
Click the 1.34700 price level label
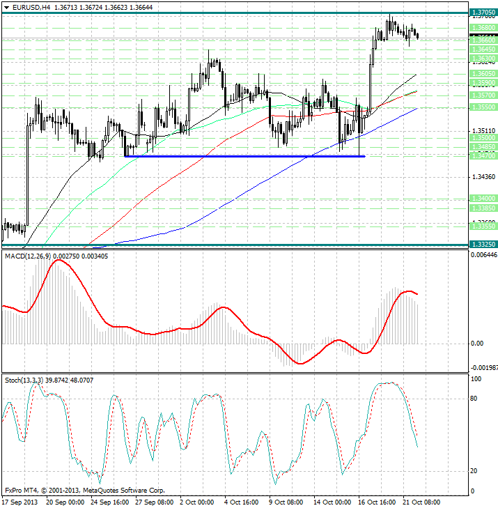(483, 156)
